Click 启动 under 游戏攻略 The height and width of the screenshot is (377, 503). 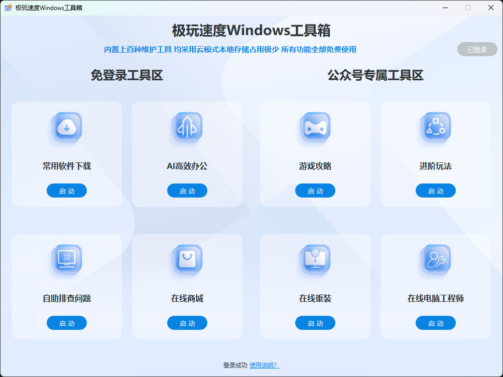pos(315,191)
